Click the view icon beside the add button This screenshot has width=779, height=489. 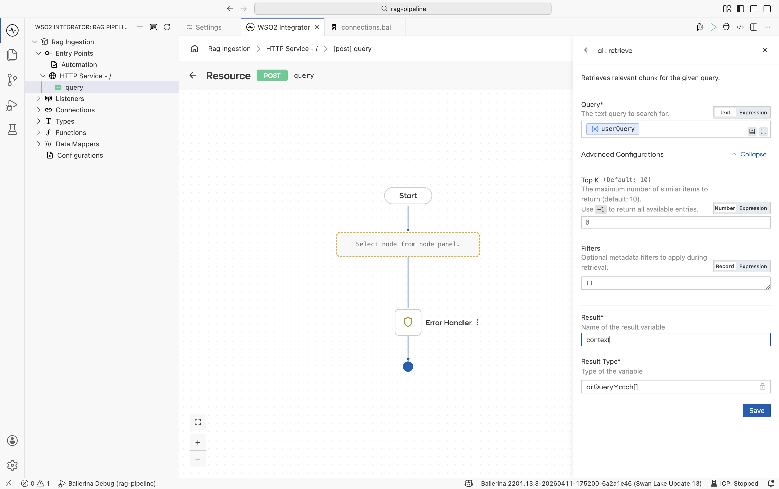(153, 27)
